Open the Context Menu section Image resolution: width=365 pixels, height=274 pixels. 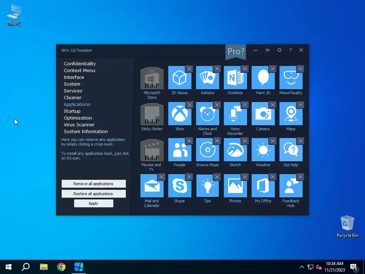[79, 70]
